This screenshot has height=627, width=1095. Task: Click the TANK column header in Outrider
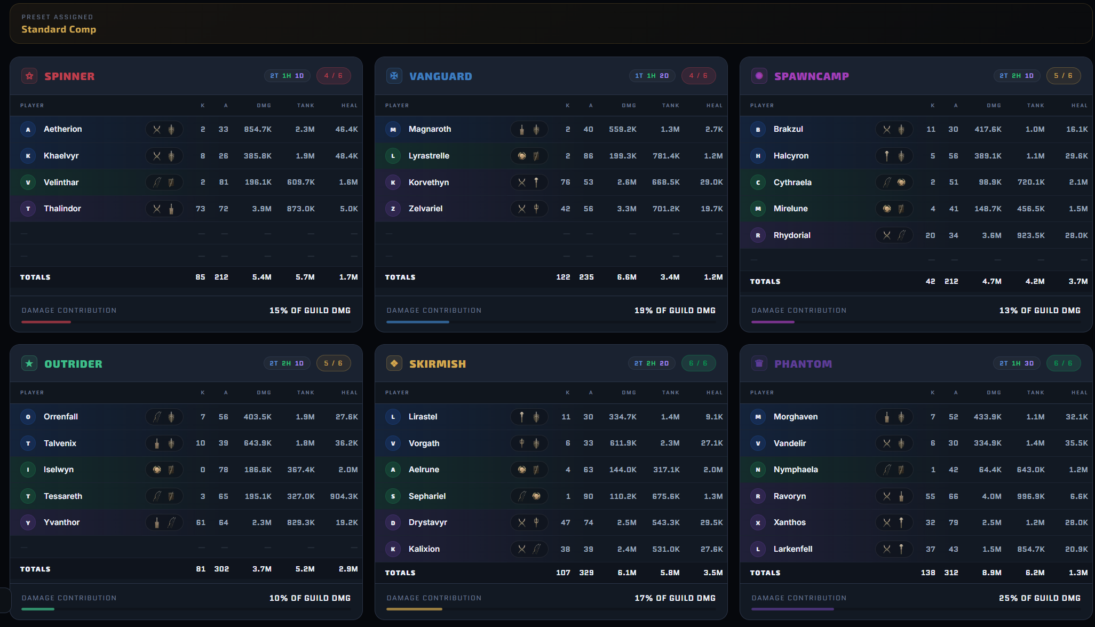point(306,393)
